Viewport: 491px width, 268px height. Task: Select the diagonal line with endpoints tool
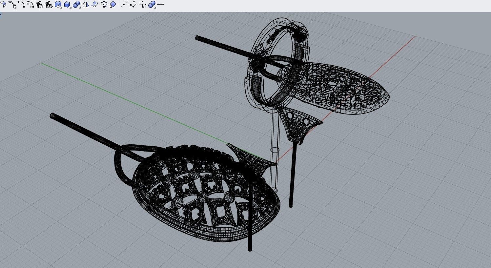(124, 4)
